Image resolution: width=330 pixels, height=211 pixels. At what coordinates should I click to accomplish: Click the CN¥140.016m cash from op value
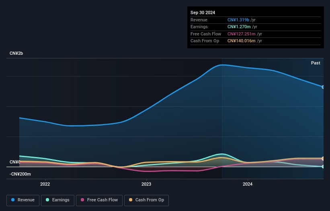tap(241, 41)
